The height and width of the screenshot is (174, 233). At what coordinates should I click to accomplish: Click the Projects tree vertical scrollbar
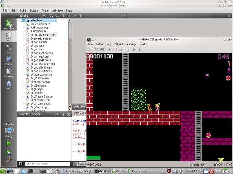(70, 31)
